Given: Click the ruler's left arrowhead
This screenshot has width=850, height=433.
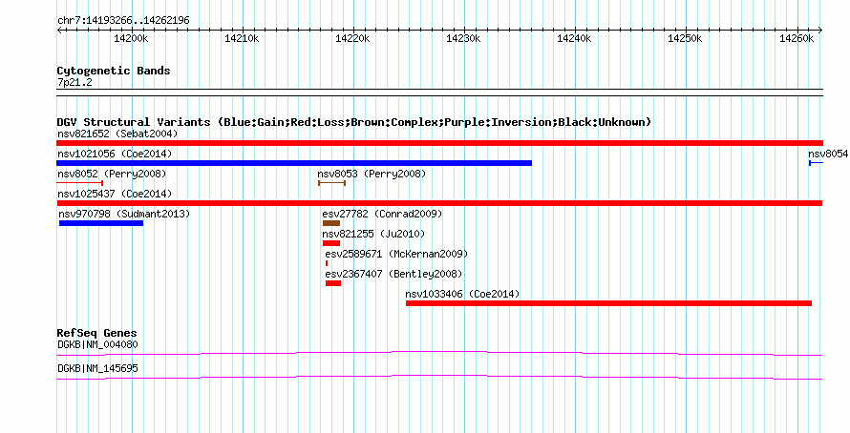Looking at the screenshot, I should coord(59,30).
